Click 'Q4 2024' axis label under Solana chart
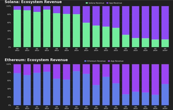This screenshot has width=173, height=110. pyautogui.click(x=96, y=50)
